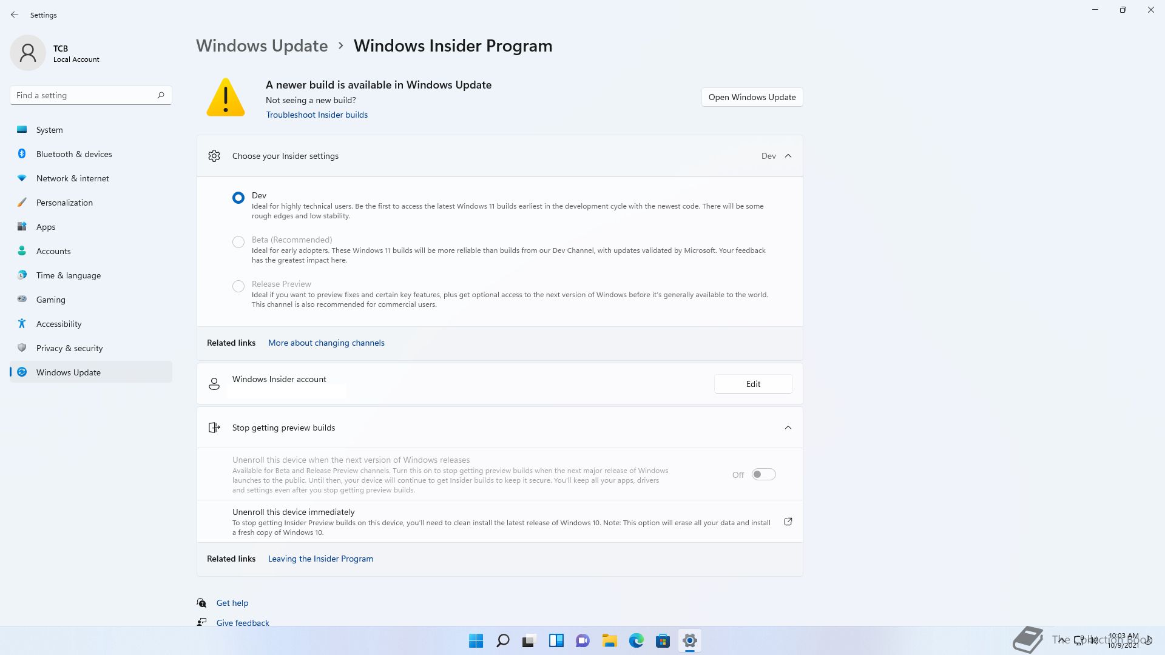
Task: Click the Time & language globe icon
Action: tap(22, 275)
